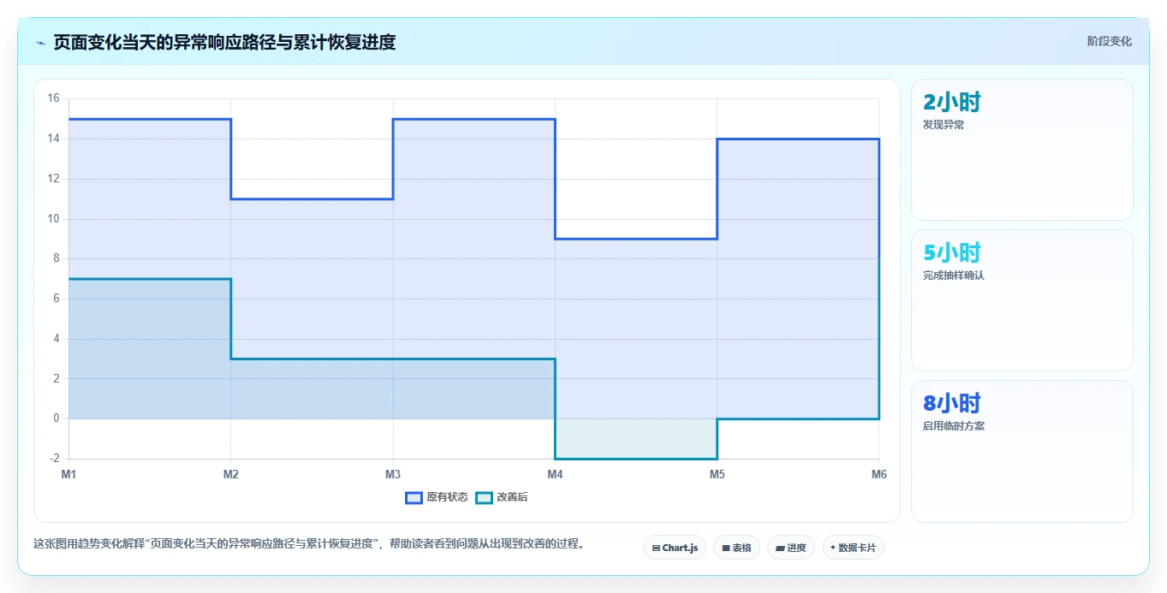This screenshot has width=1167, height=593.
Task: Click the icon inside the 进度 chip
Action: [x=781, y=548]
